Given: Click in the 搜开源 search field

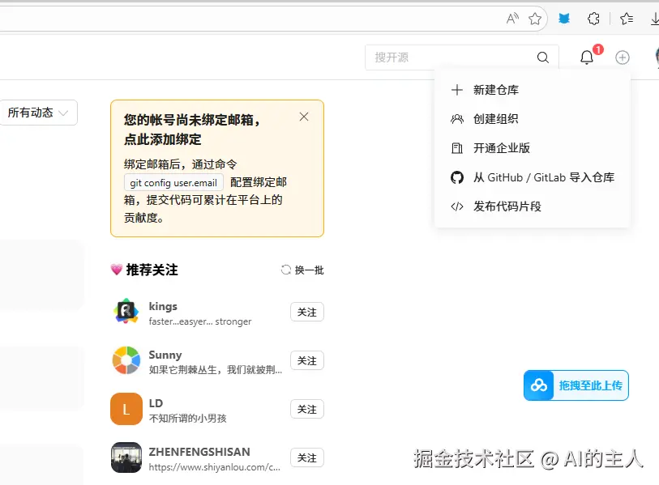Looking at the screenshot, I should [462, 57].
